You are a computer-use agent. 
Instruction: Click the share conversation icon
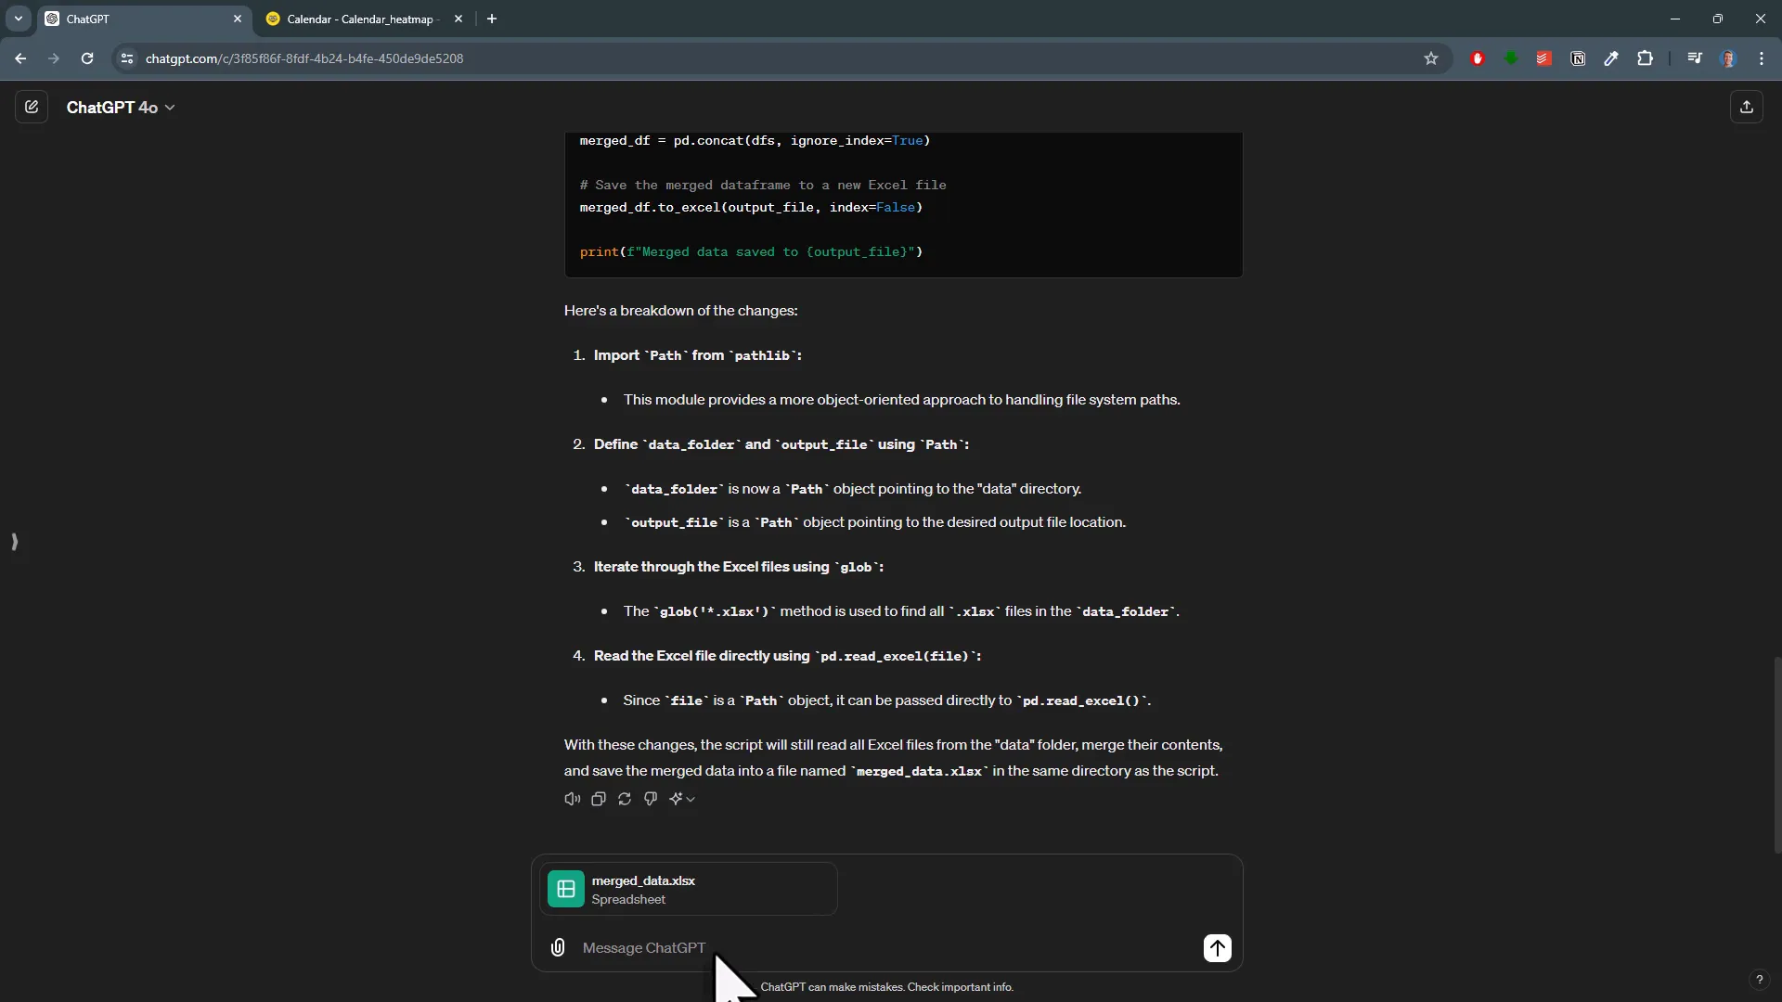pyautogui.click(x=1747, y=107)
